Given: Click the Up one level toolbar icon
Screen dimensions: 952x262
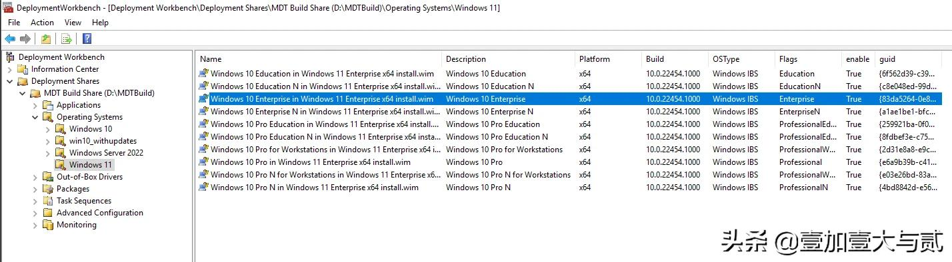Looking at the screenshot, I should coord(45,39).
